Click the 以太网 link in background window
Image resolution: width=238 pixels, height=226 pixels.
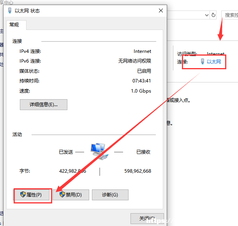click(x=214, y=62)
